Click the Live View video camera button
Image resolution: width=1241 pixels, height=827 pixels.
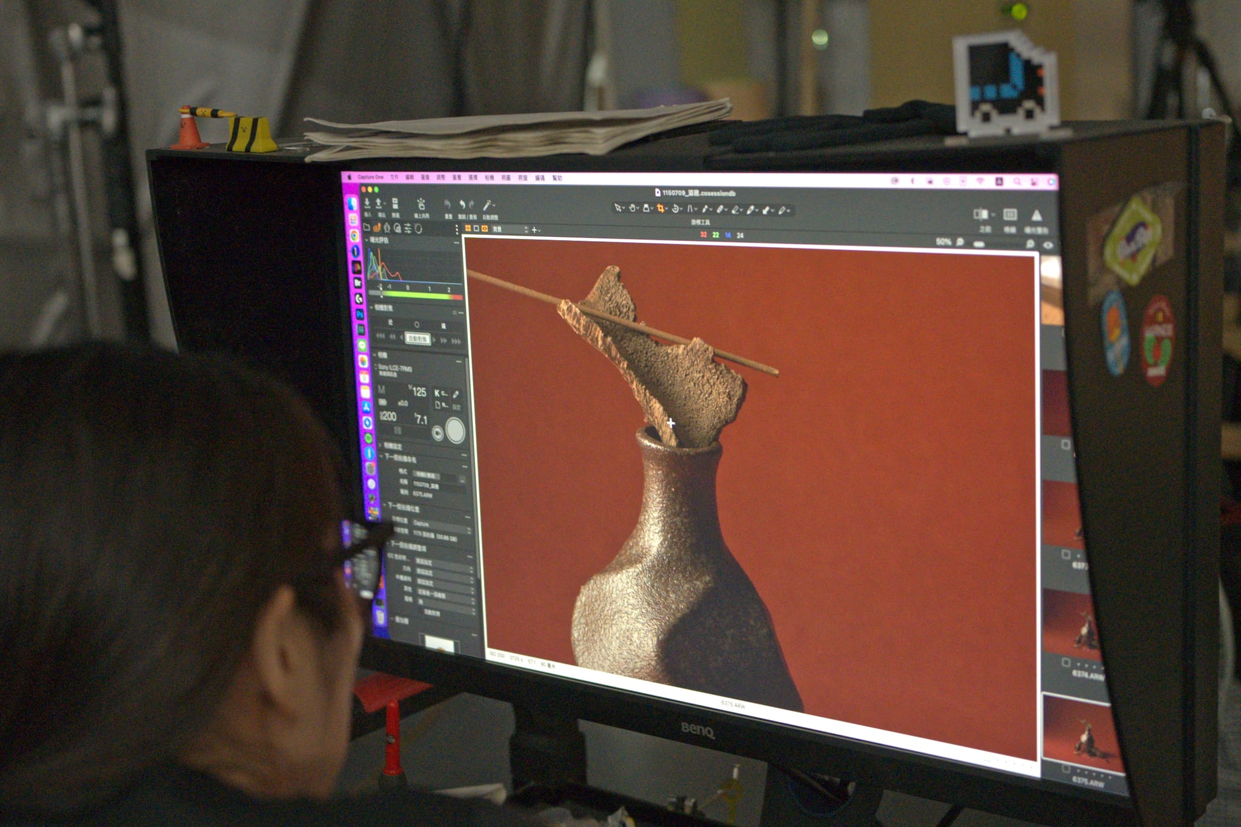[438, 433]
